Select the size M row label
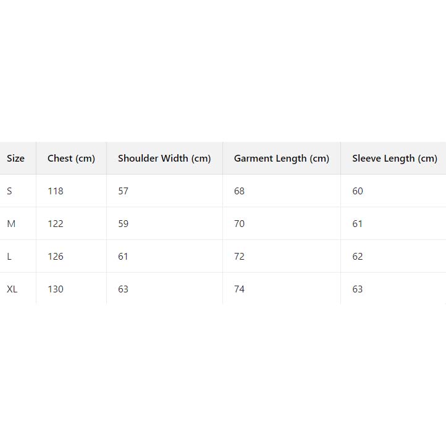The height and width of the screenshot is (446, 446). [x=11, y=224]
